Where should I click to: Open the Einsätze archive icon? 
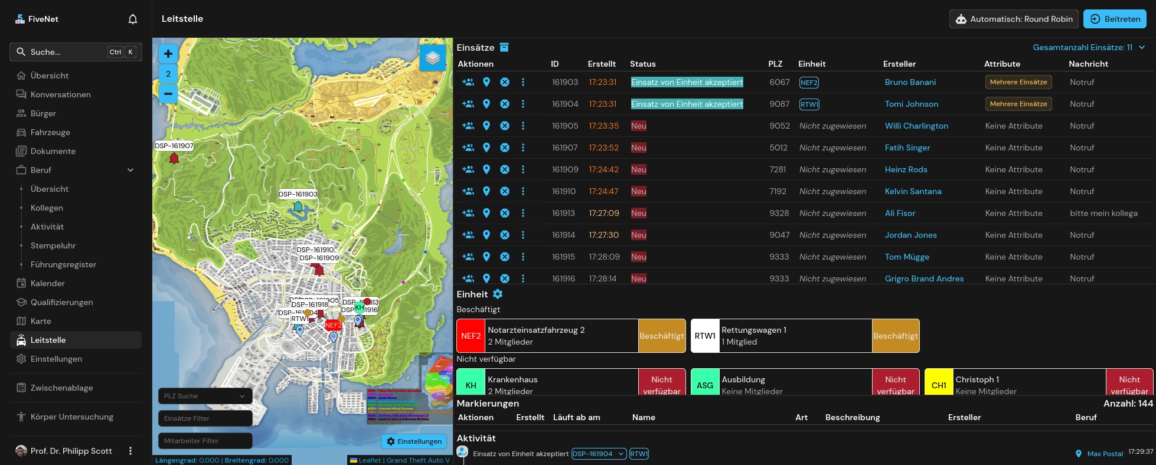(504, 47)
